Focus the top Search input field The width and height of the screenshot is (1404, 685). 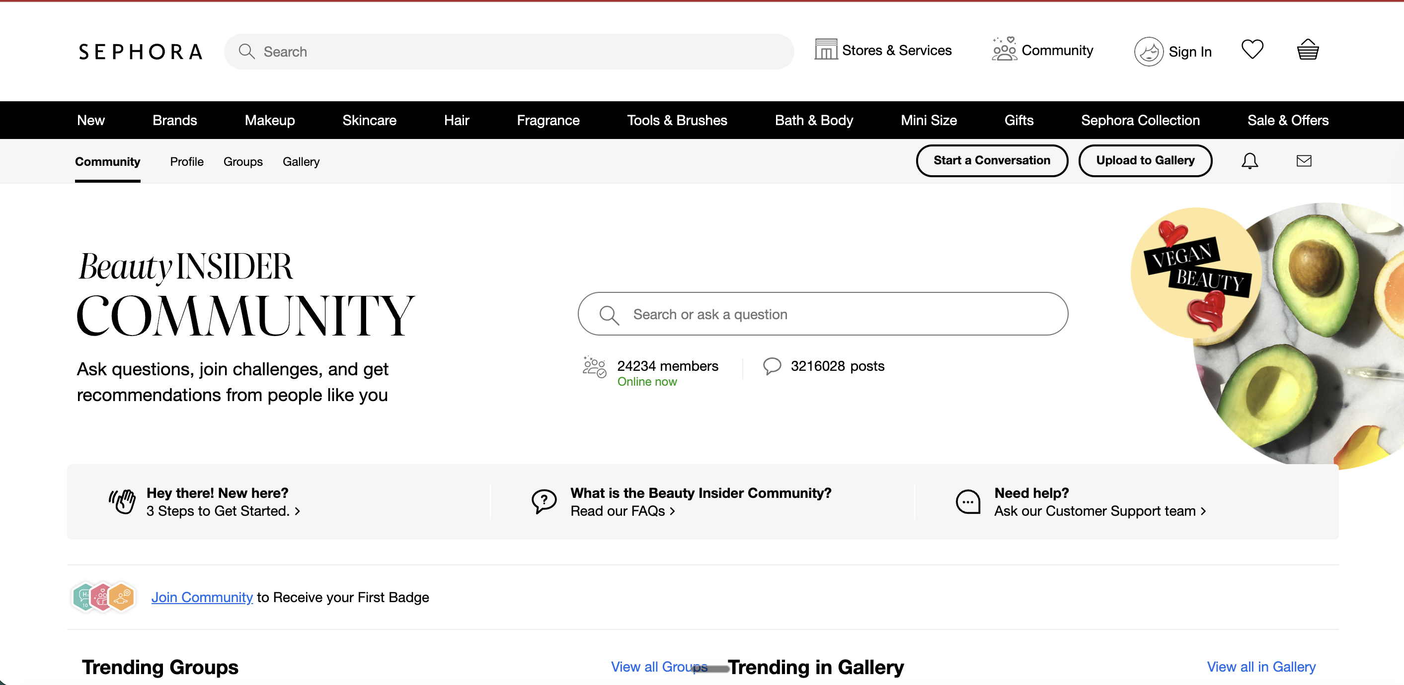509,52
